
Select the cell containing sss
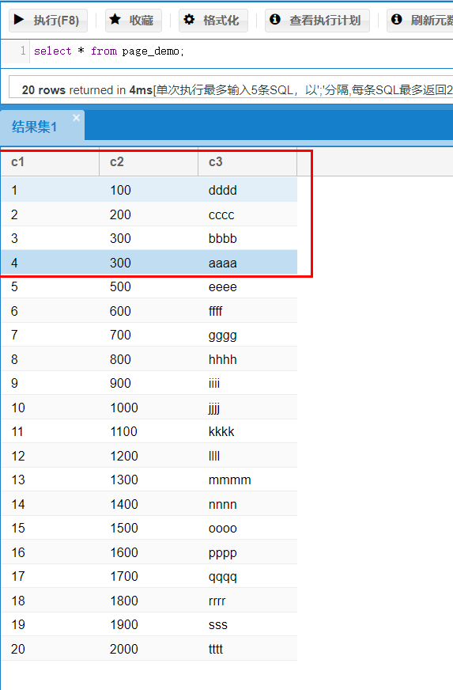(247, 624)
